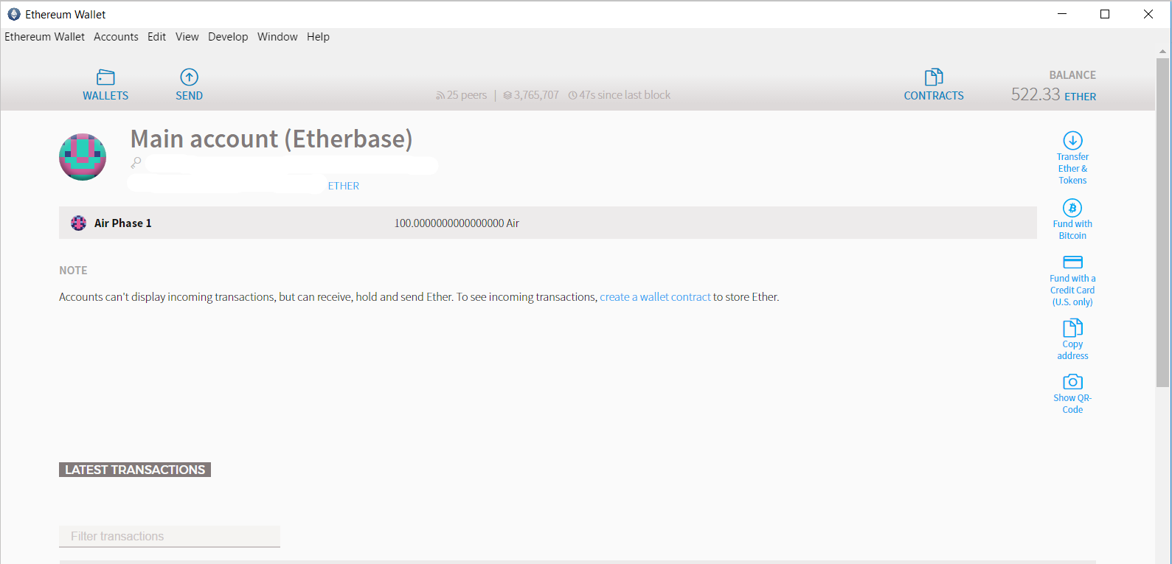
Task: Click the peers signal icon
Action: coord(440,95)
